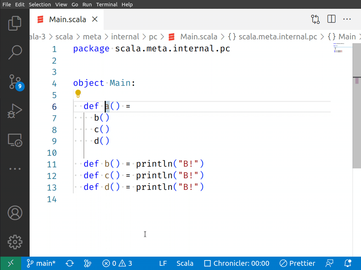Expand breadcrumb segment internal
This screenshot has width=361, height=270.
(125, 37)
